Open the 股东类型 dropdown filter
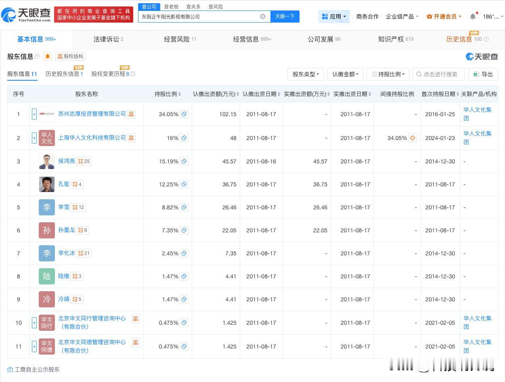This screenshot has height=382, width=505. [306, 74]
